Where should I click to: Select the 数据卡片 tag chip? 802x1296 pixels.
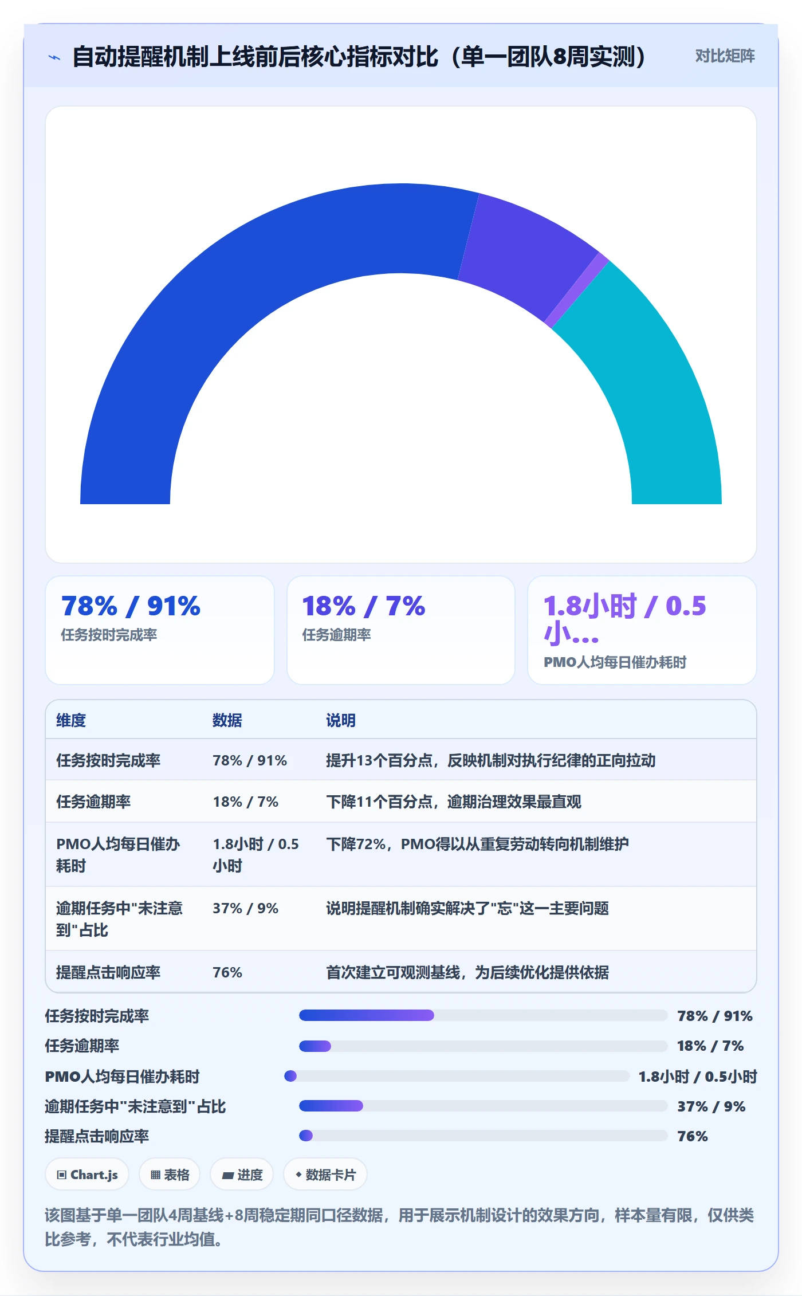click(325, 1175)
